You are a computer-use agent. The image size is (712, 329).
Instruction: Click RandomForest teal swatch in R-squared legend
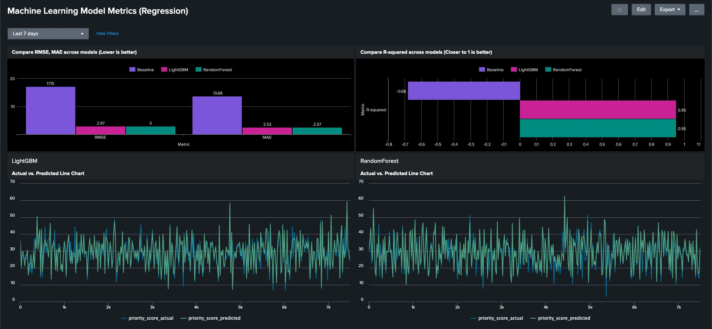click(x=548, y=70)
